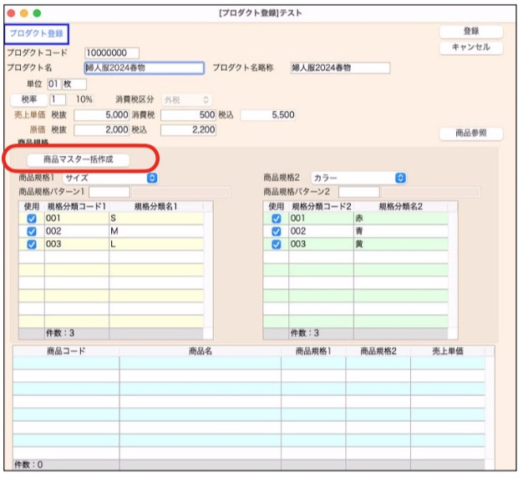The height and width of the screenshot is (477, 528).
Task: Toggle checkbox for size L row
Action: coord(32,244)
